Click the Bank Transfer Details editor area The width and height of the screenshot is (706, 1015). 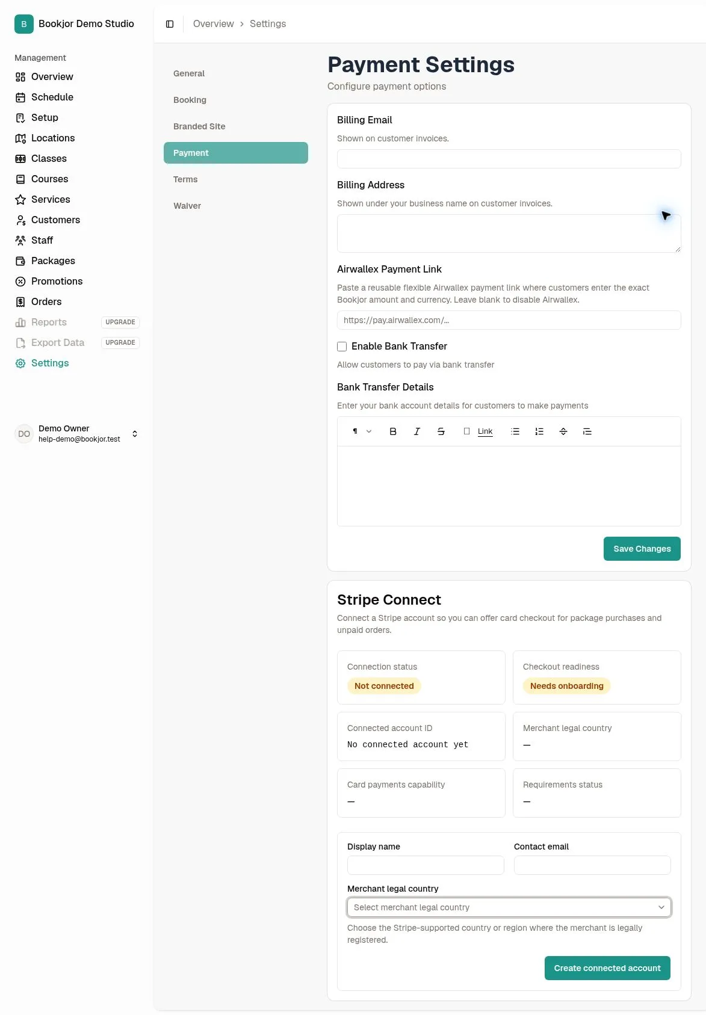point(509,486)
